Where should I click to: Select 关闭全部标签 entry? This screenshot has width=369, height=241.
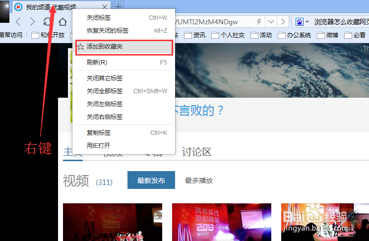click(124, 91)
